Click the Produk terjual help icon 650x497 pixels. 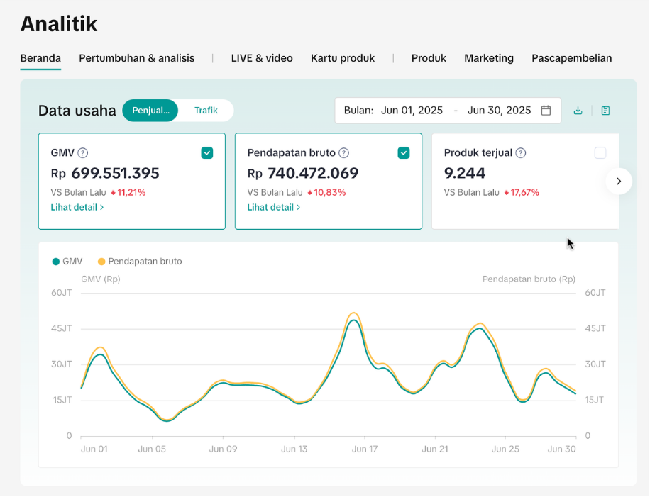tap(521, 153)
